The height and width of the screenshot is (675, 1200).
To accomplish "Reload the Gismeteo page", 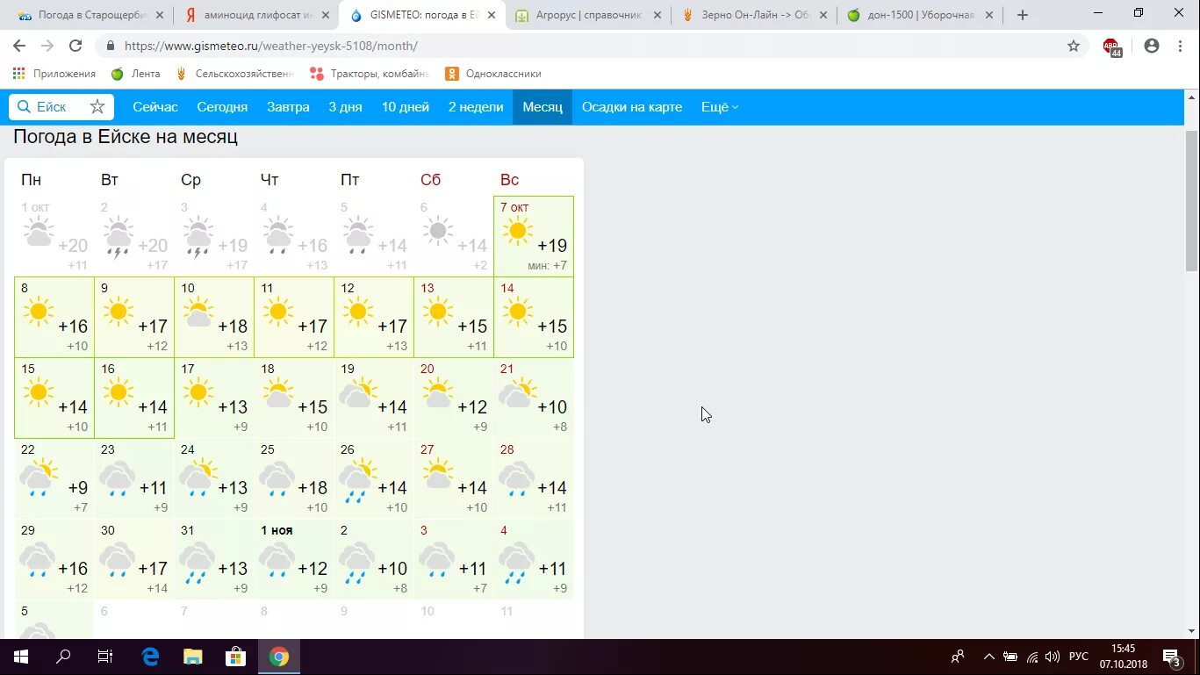I will pyautogui.click(x=75, y=46).
